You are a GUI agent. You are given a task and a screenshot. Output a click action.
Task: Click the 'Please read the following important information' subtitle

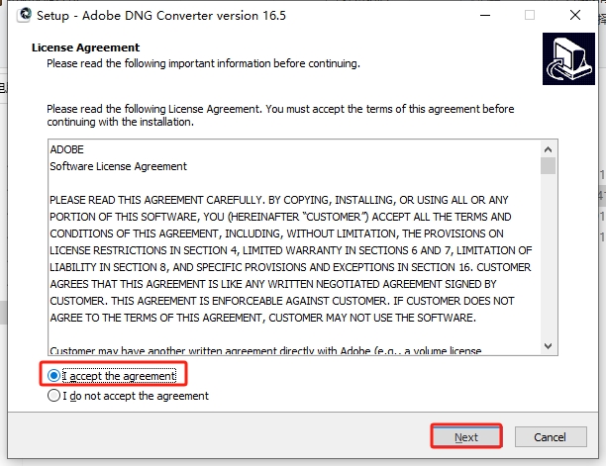click(x=203, y=63)
